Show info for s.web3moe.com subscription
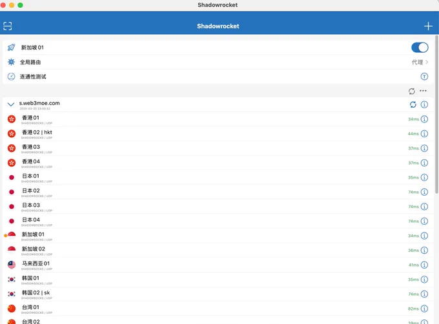The image size is (439, 324). point(424,104)
